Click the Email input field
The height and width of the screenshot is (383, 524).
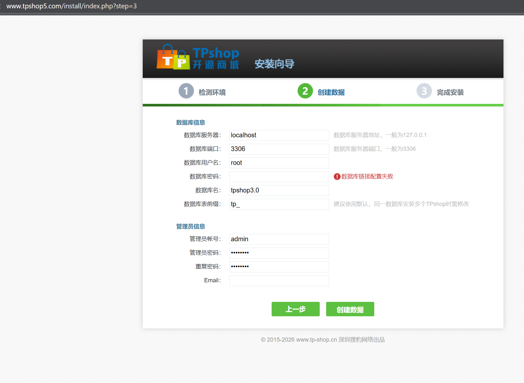pos(279,280)
